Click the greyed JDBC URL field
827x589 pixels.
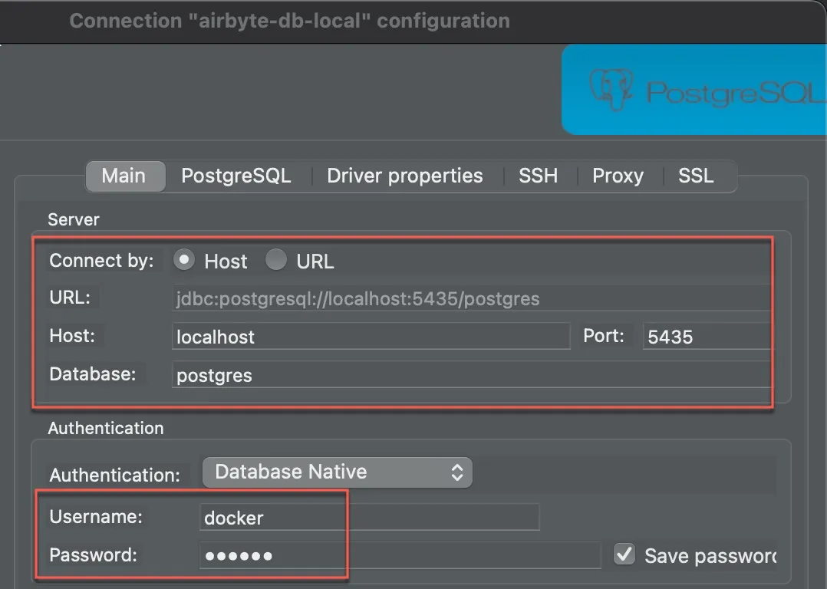point(472,298)
